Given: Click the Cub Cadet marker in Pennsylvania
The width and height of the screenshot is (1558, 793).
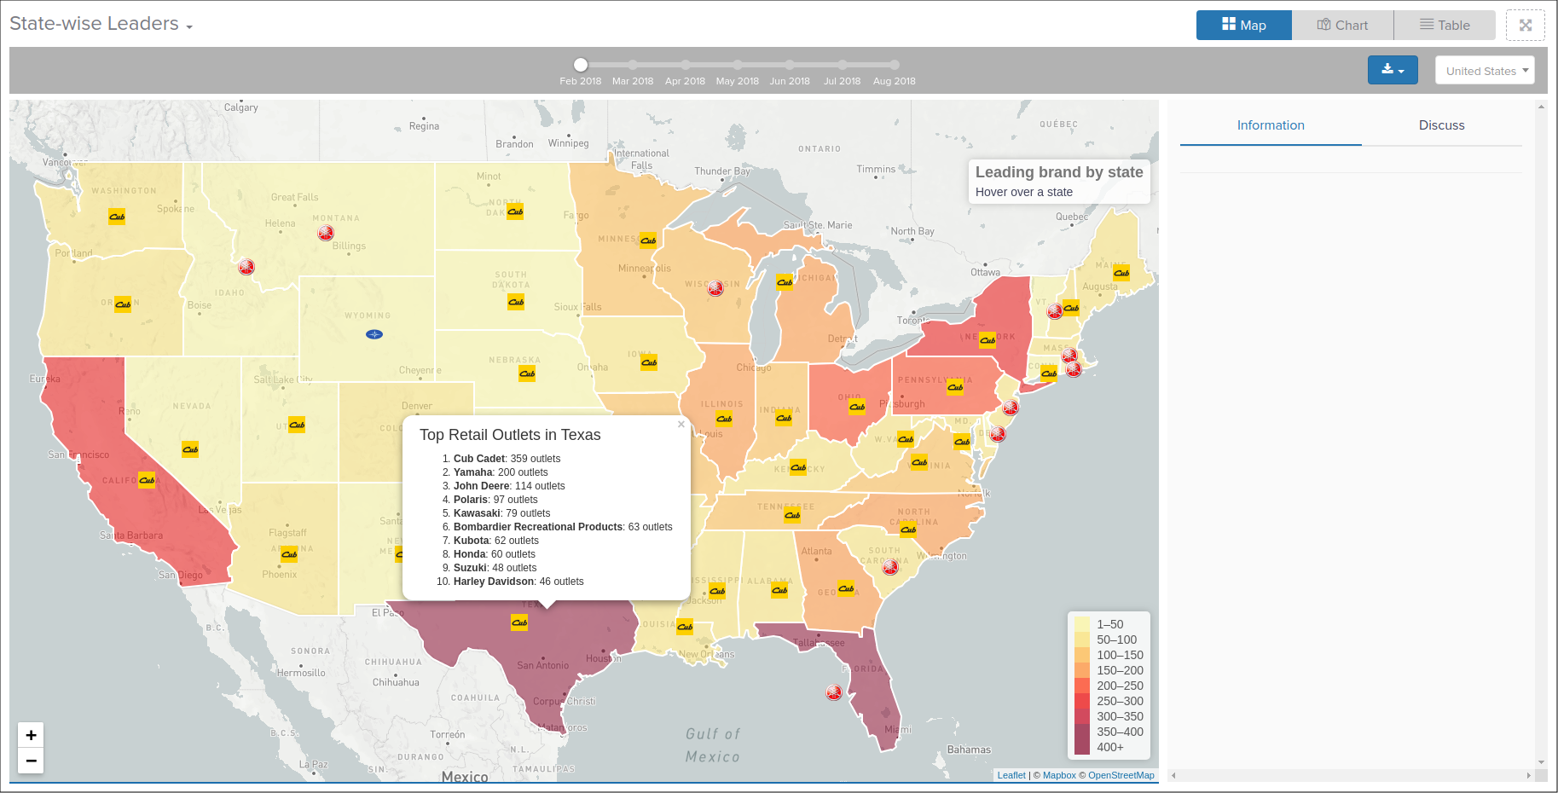Looking at the screenshot, I should coord(955,387).
